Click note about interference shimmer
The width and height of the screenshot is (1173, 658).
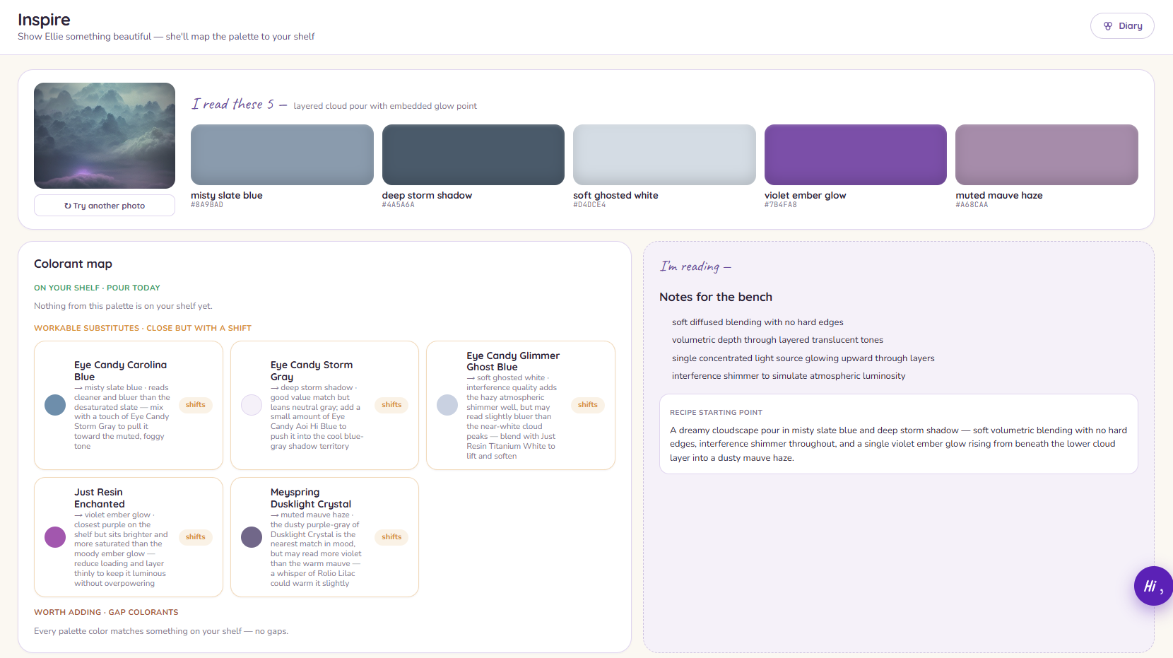pos(789,376)
